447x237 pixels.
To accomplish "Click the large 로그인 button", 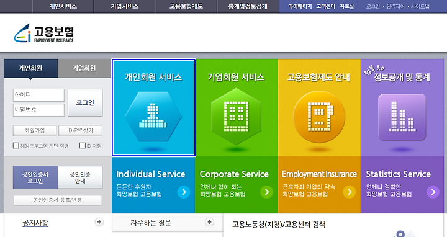I will click(85, 102).
